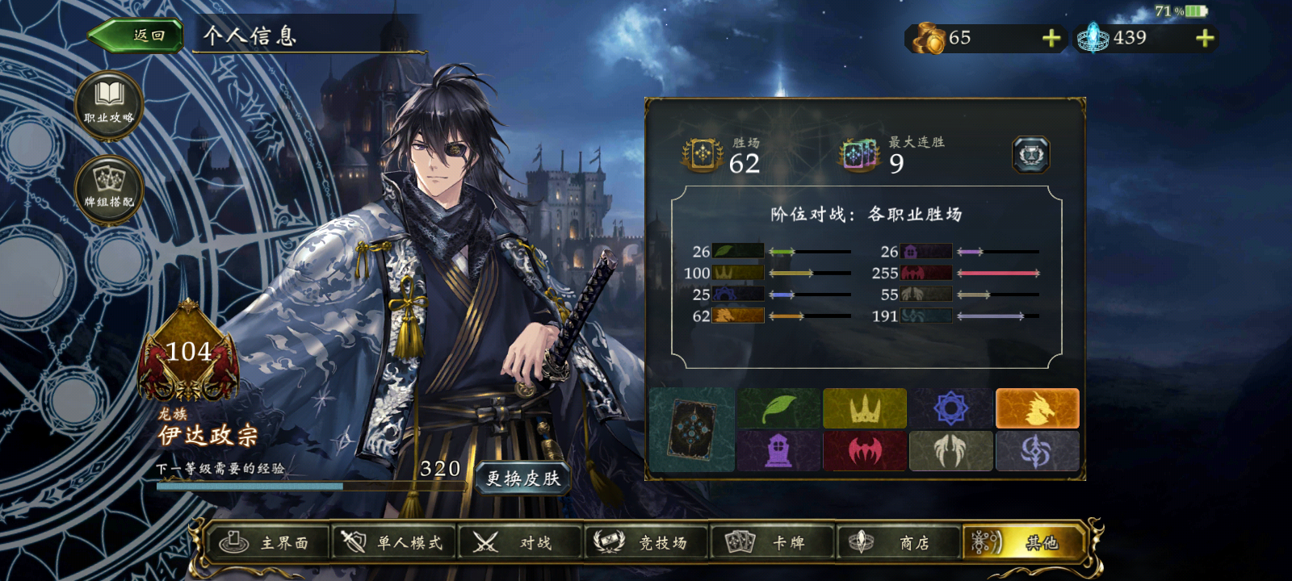Open the 职业攻略 class guide icon
Image resolution: width=1292 pixels, height=581 pixels.
point(109,105)
